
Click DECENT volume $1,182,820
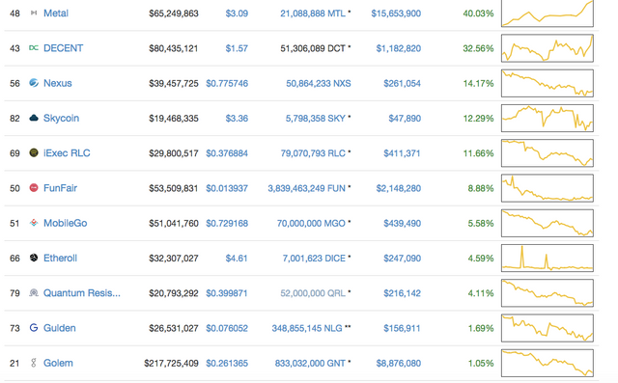pos(399,48)
